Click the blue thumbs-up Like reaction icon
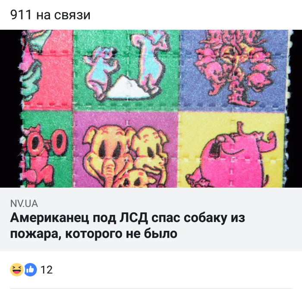Viewport: 302px width, 289px height. 31,270
